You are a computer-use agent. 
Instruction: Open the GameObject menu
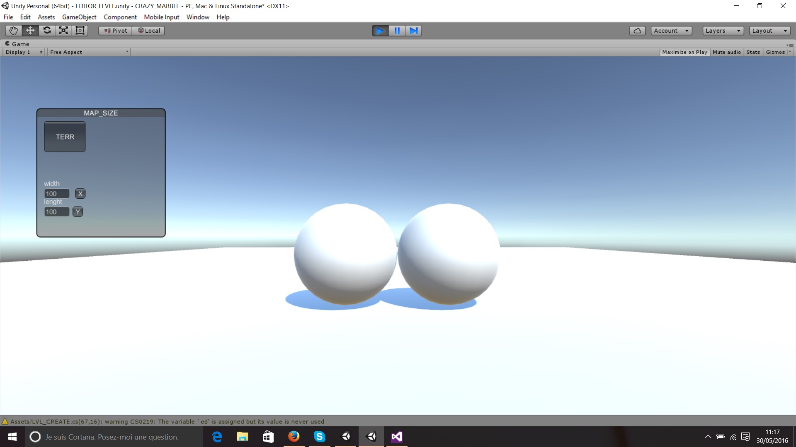point(79,17)
